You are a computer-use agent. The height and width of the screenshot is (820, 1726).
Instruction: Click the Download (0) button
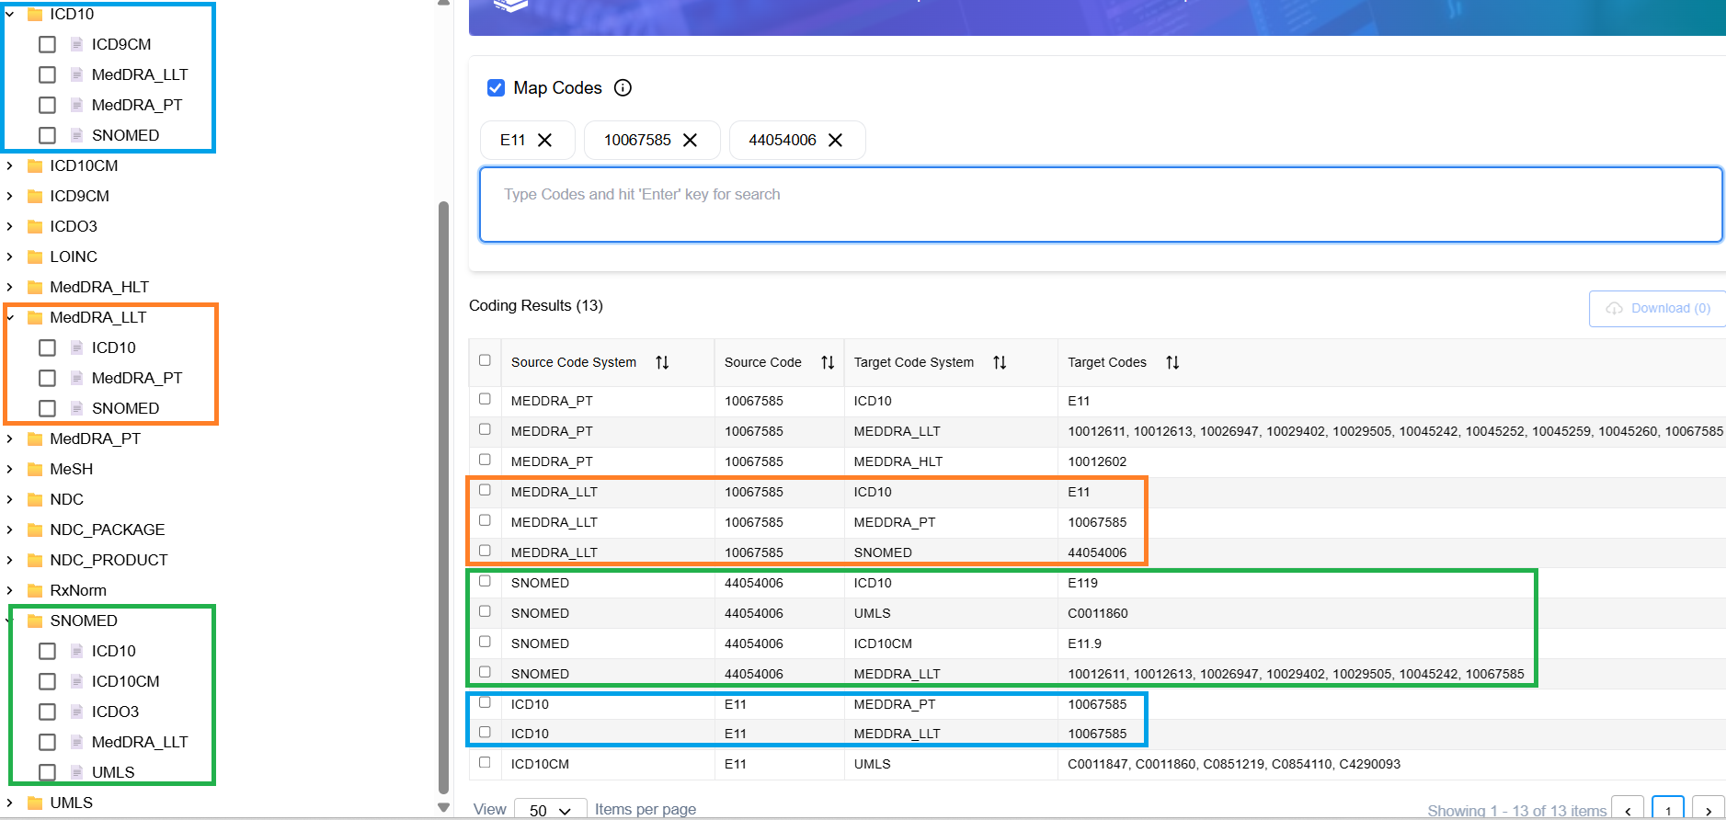1658,309
